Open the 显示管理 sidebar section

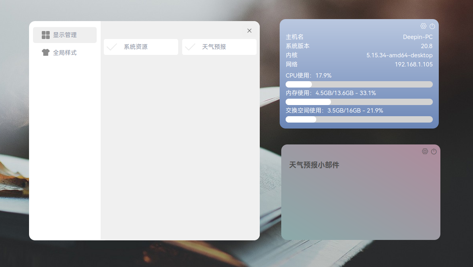65,35
